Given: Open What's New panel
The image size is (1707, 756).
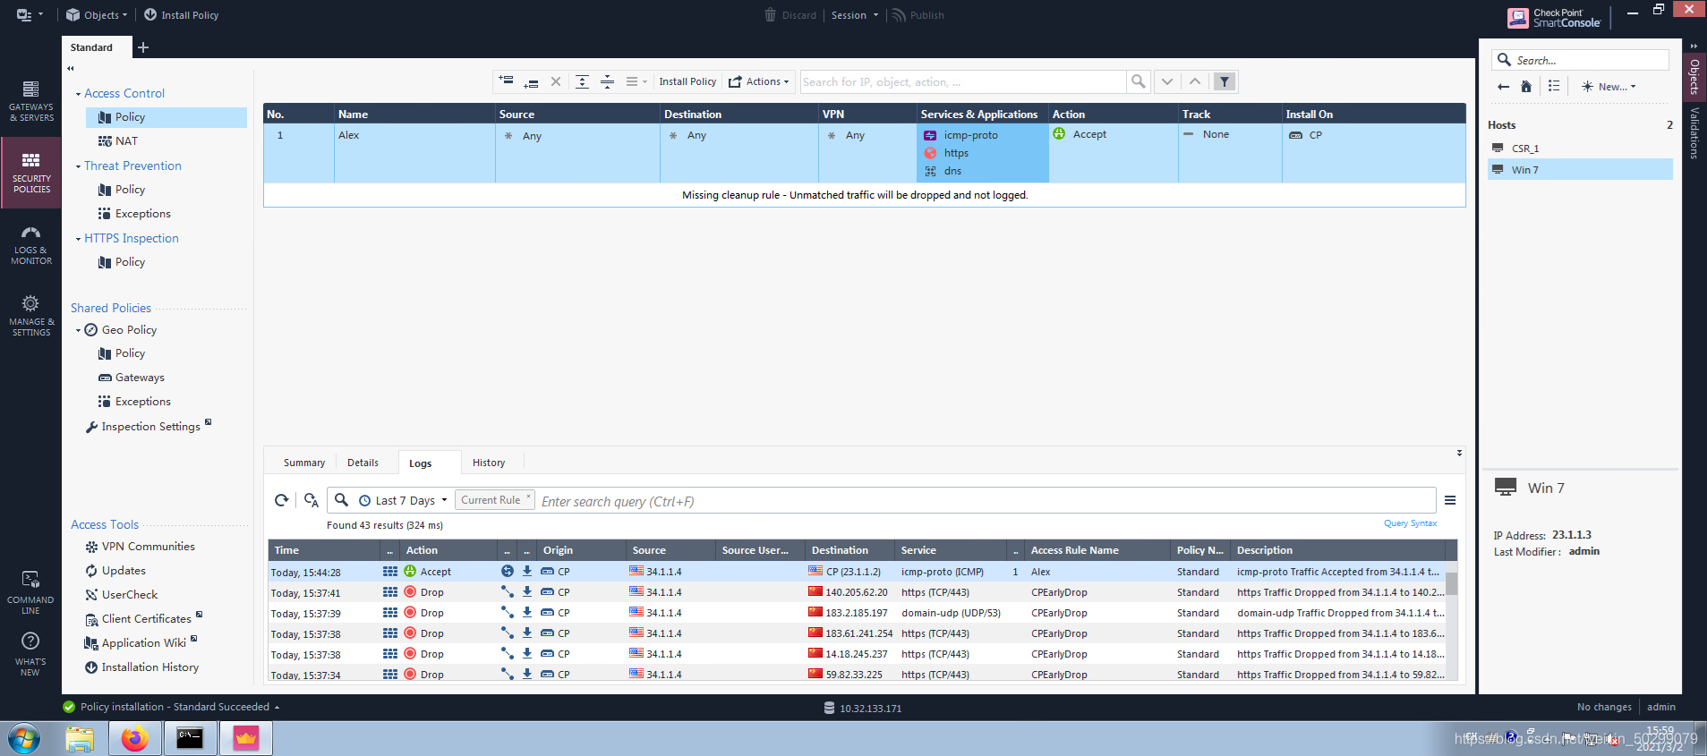Looking at the screenshot, I should click(30, 654).
